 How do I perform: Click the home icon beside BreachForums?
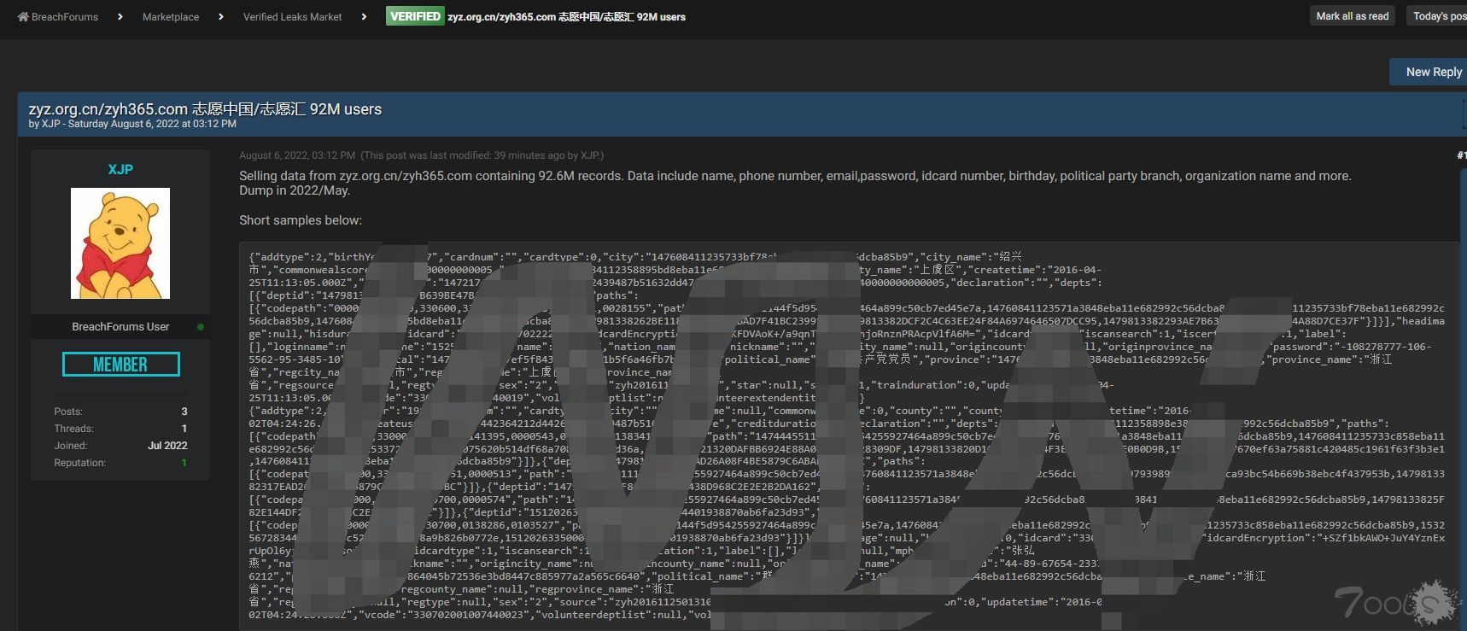point(23,17)
